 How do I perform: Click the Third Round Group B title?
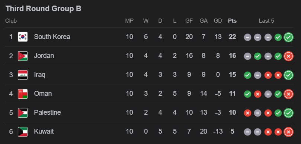tap(44, 9)
